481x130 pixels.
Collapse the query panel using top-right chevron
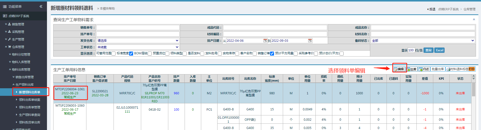pyautogui.click(x=474, y=20)
